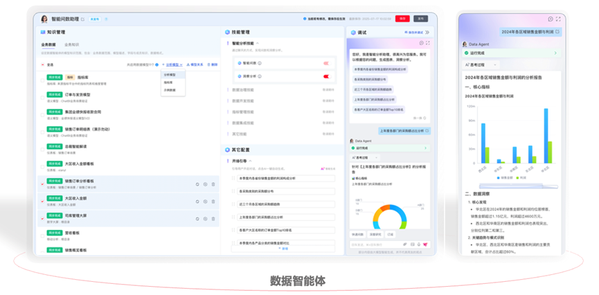Click the edit icon beside 智能问数助理 title
Viewport: 599px width, 295px height.
pyautogui.click(x=83, y=19)
